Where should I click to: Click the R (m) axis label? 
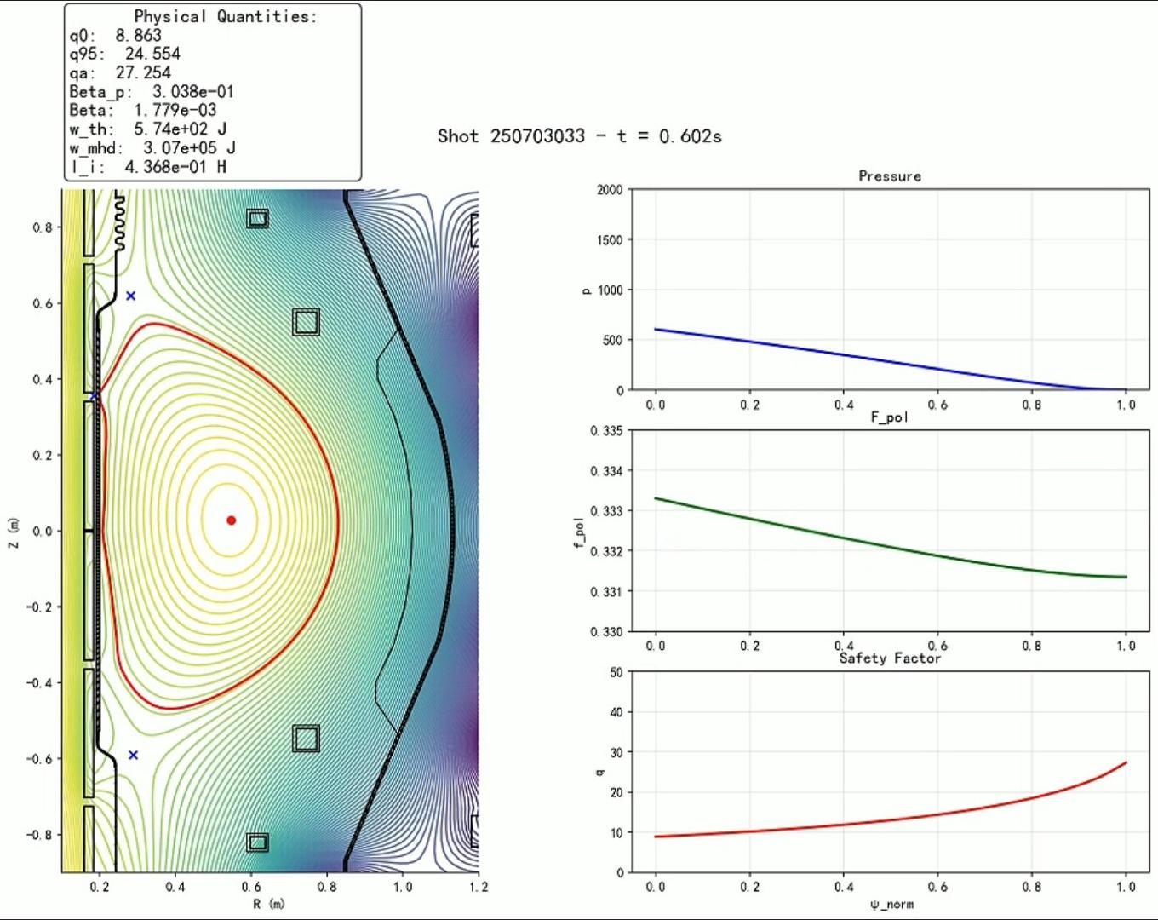click(x=269, y=903)
